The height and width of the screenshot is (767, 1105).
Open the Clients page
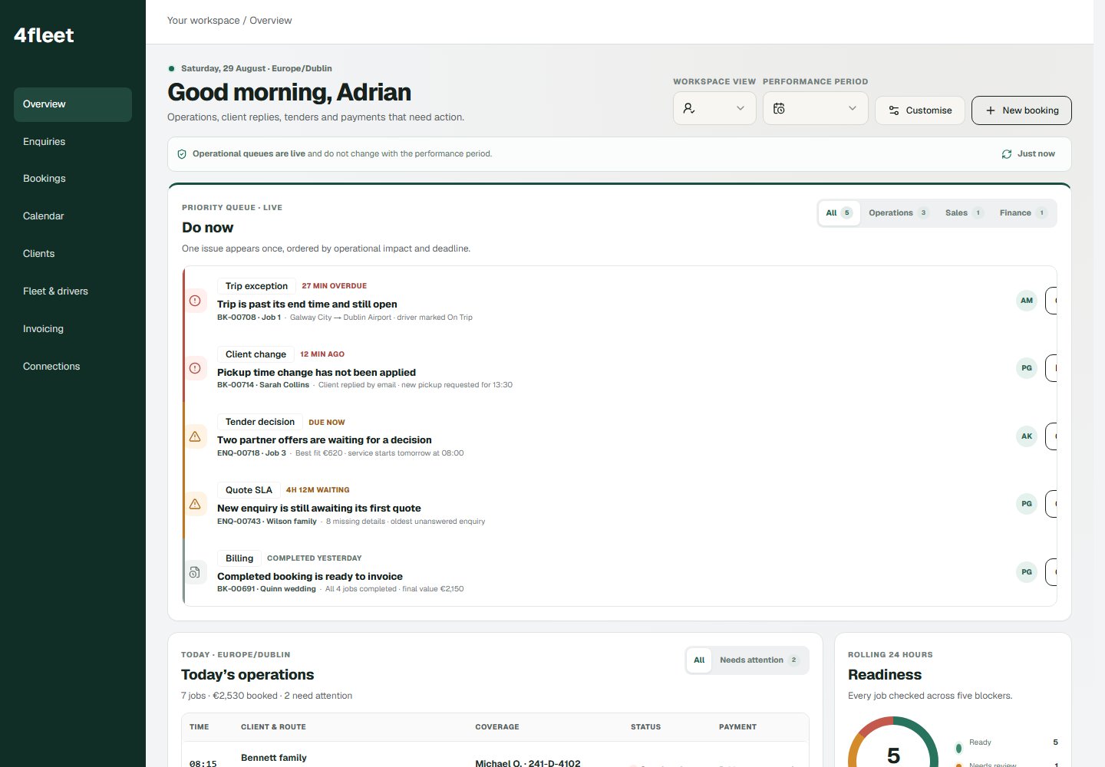click(73, 254)
